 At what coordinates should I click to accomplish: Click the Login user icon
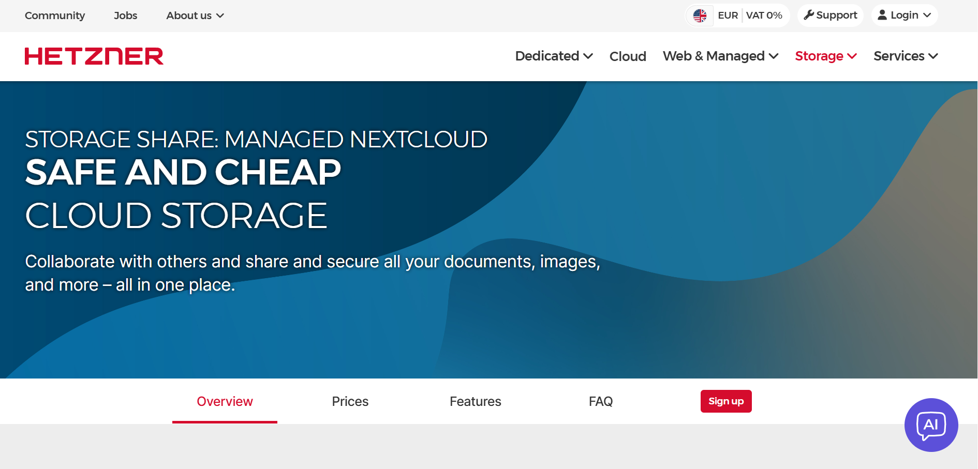coord(882,15)
